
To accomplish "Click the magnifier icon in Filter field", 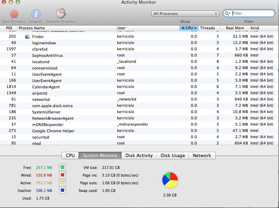I will 227,13.
